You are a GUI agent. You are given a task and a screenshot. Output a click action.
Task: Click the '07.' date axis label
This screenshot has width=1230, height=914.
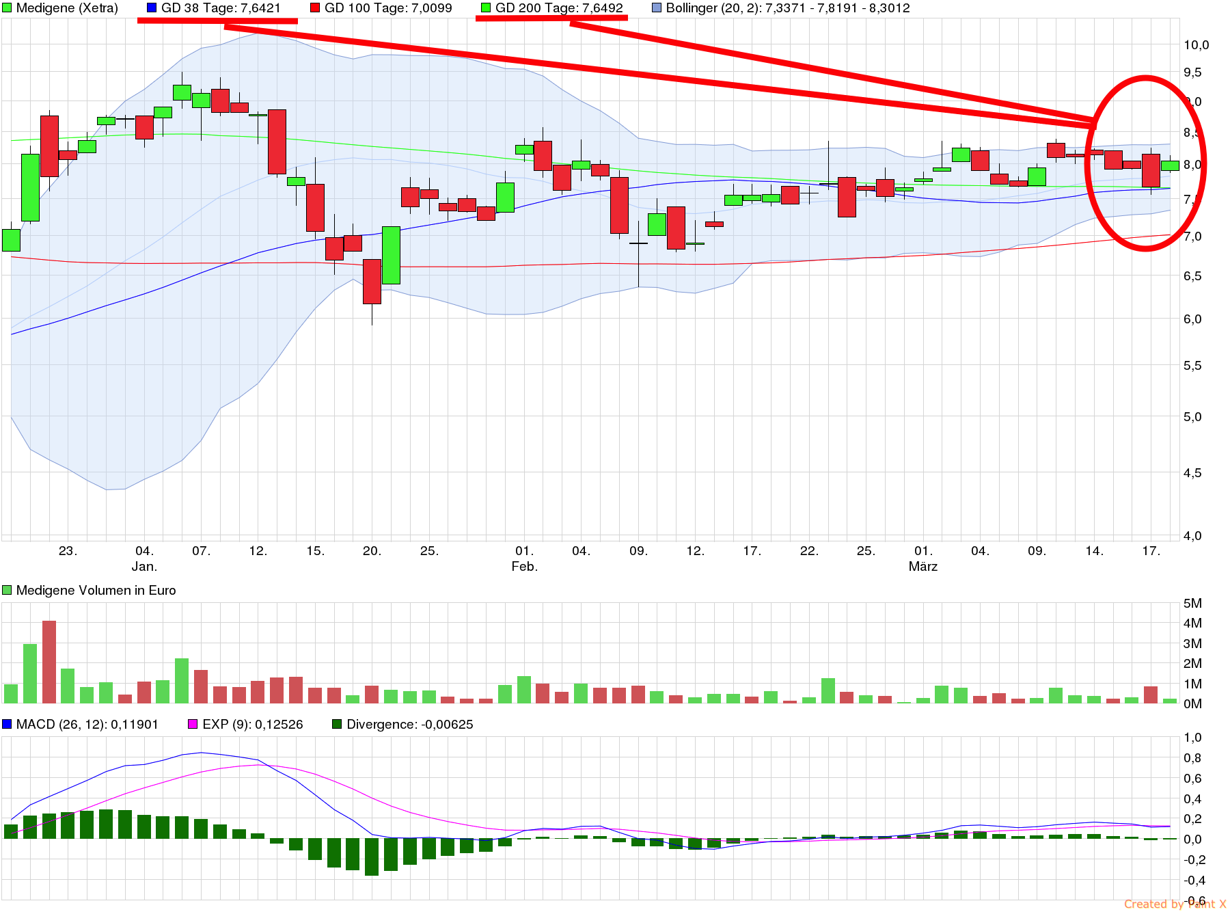point(201,551)
